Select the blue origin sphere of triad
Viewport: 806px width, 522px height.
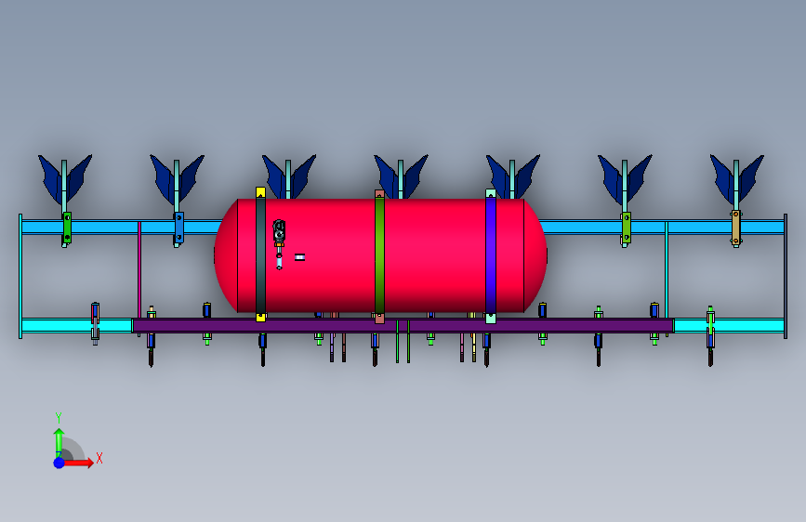59,463
